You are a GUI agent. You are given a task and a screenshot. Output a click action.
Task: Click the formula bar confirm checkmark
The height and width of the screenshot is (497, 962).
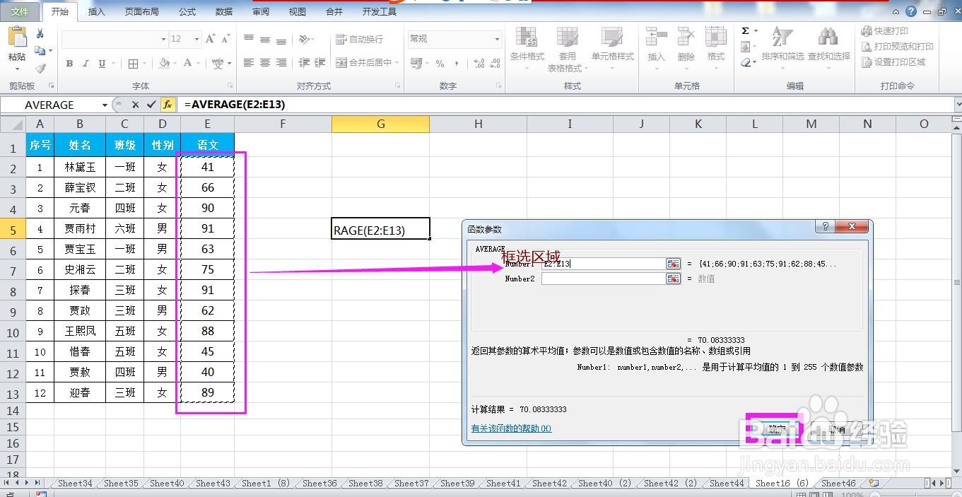point(151,105)
